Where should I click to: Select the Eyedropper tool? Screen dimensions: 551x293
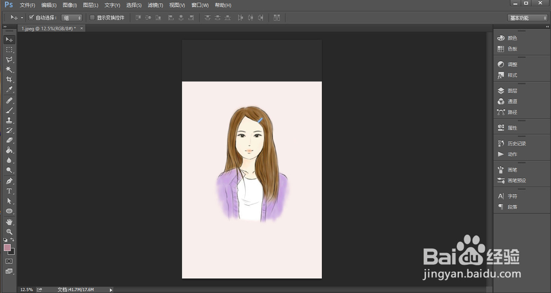[x=9, y=90]
